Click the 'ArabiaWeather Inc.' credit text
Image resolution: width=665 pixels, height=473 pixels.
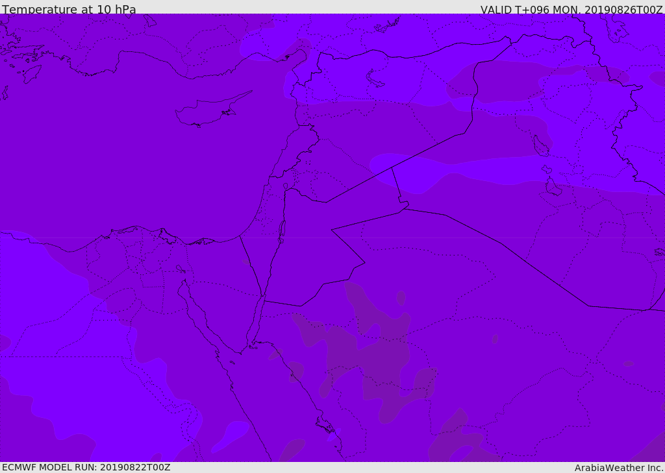(x=619, y=468)
